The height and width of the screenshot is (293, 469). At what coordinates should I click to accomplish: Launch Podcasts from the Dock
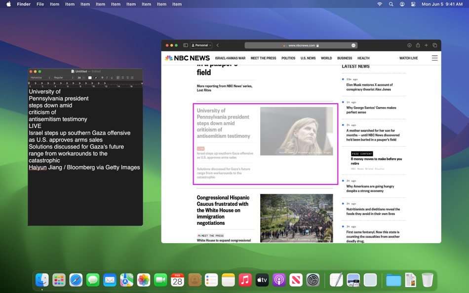(279, 280)
